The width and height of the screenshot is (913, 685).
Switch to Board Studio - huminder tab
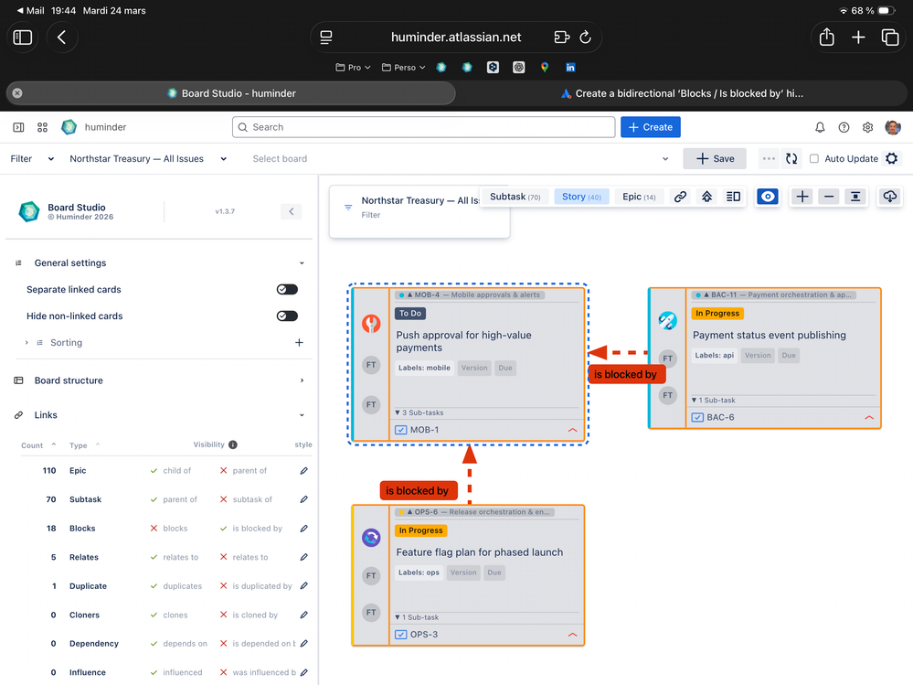(x=231, y=93)
